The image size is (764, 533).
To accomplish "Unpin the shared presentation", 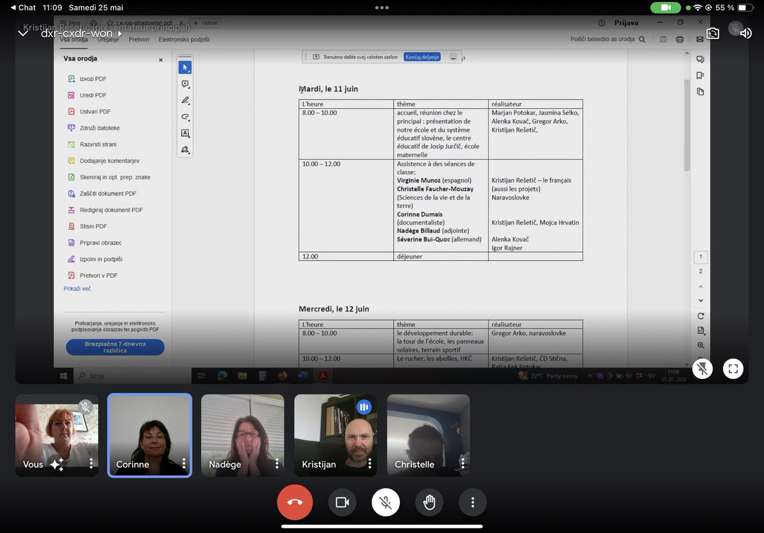I will click(x=702, y=368).
